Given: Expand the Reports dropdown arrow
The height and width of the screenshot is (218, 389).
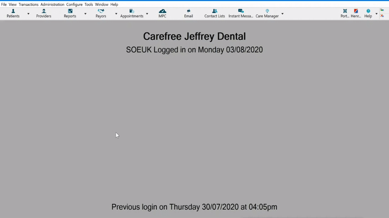Looking at the screenshot, I should [x=85, y=14].
